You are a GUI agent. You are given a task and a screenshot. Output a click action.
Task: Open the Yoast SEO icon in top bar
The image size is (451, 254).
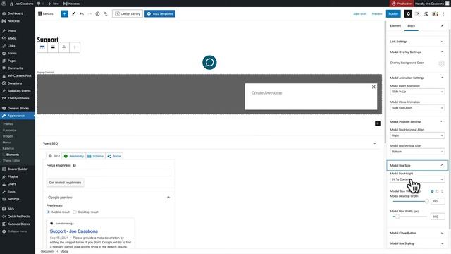click(x=435, y=13)
